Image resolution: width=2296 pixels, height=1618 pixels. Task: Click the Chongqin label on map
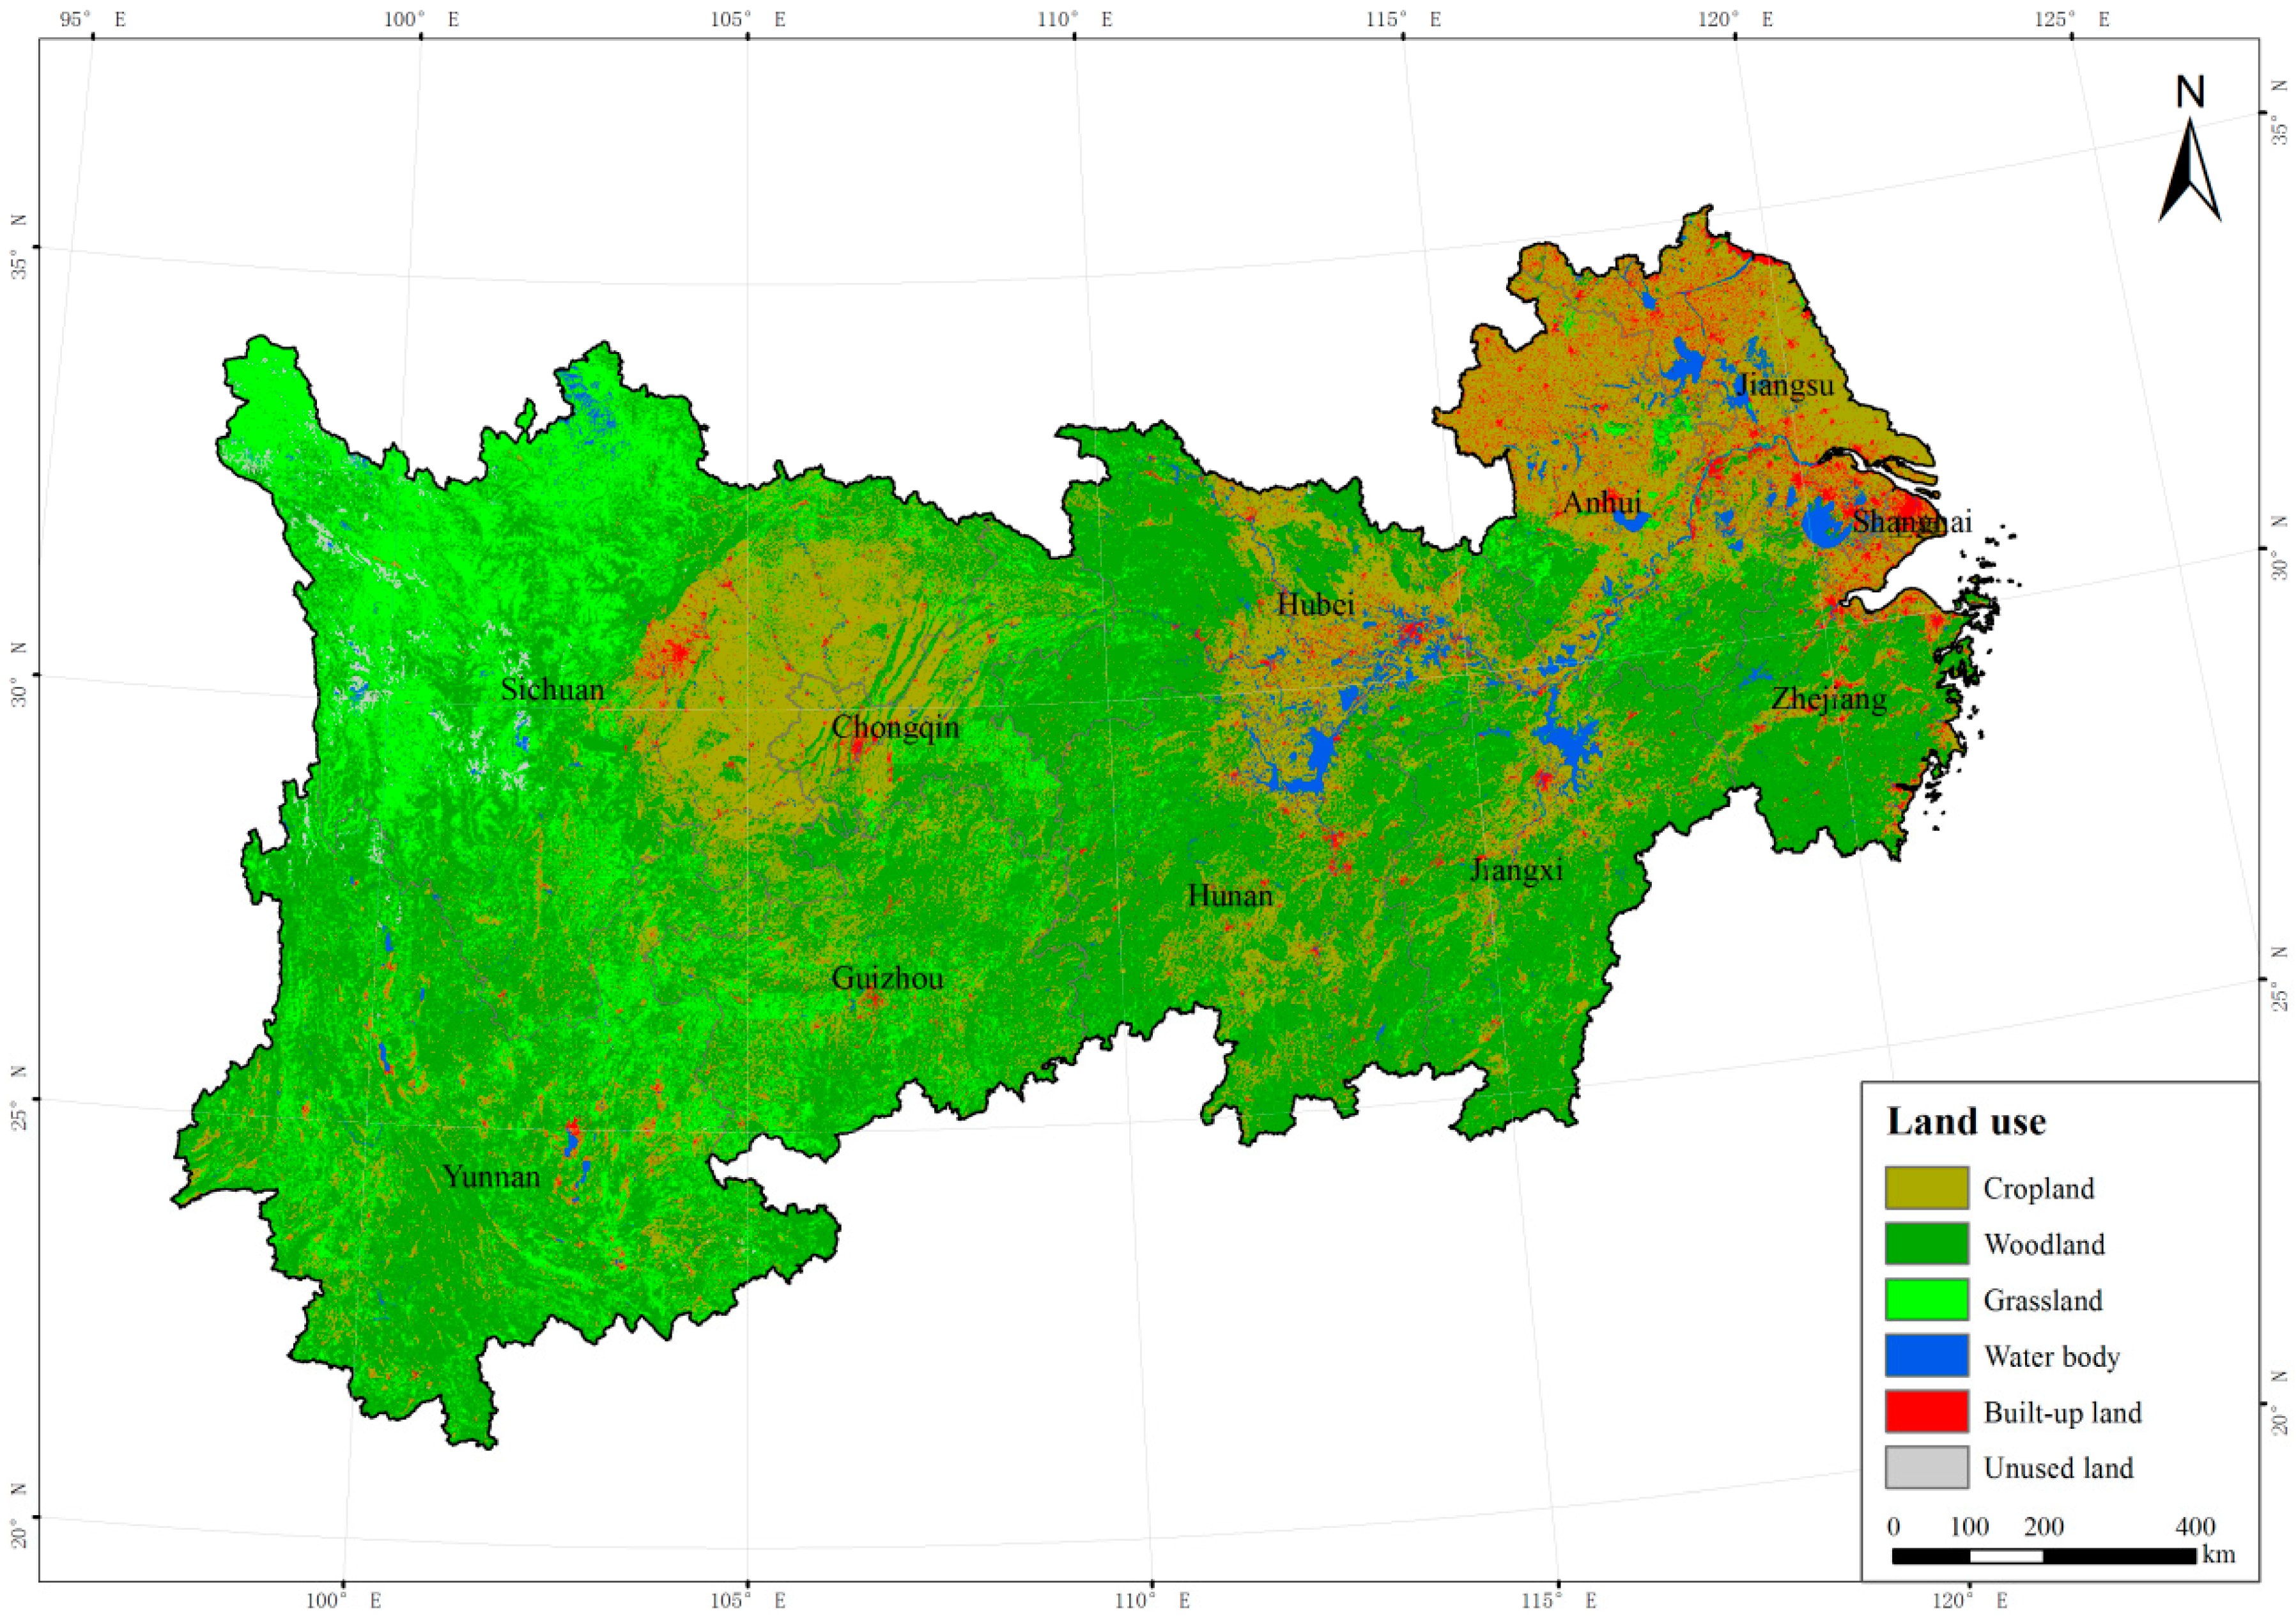(895, 728)
